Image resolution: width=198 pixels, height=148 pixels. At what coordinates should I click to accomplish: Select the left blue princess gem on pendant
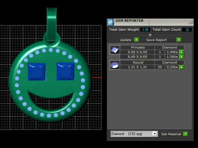click(x=37, y=72)
